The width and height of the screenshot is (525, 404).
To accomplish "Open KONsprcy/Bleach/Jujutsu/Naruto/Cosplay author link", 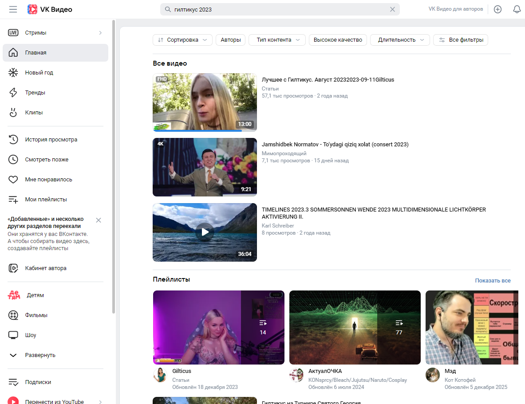I will pyautogui.click(x=358, y=380).
